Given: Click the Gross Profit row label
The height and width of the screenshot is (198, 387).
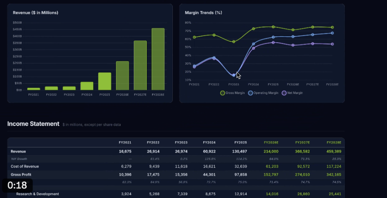Looking at the screenshot, I should pos(21,174).
